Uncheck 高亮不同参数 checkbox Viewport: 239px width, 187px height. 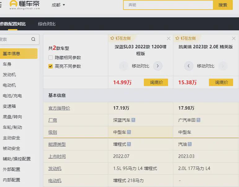(51, 66)
